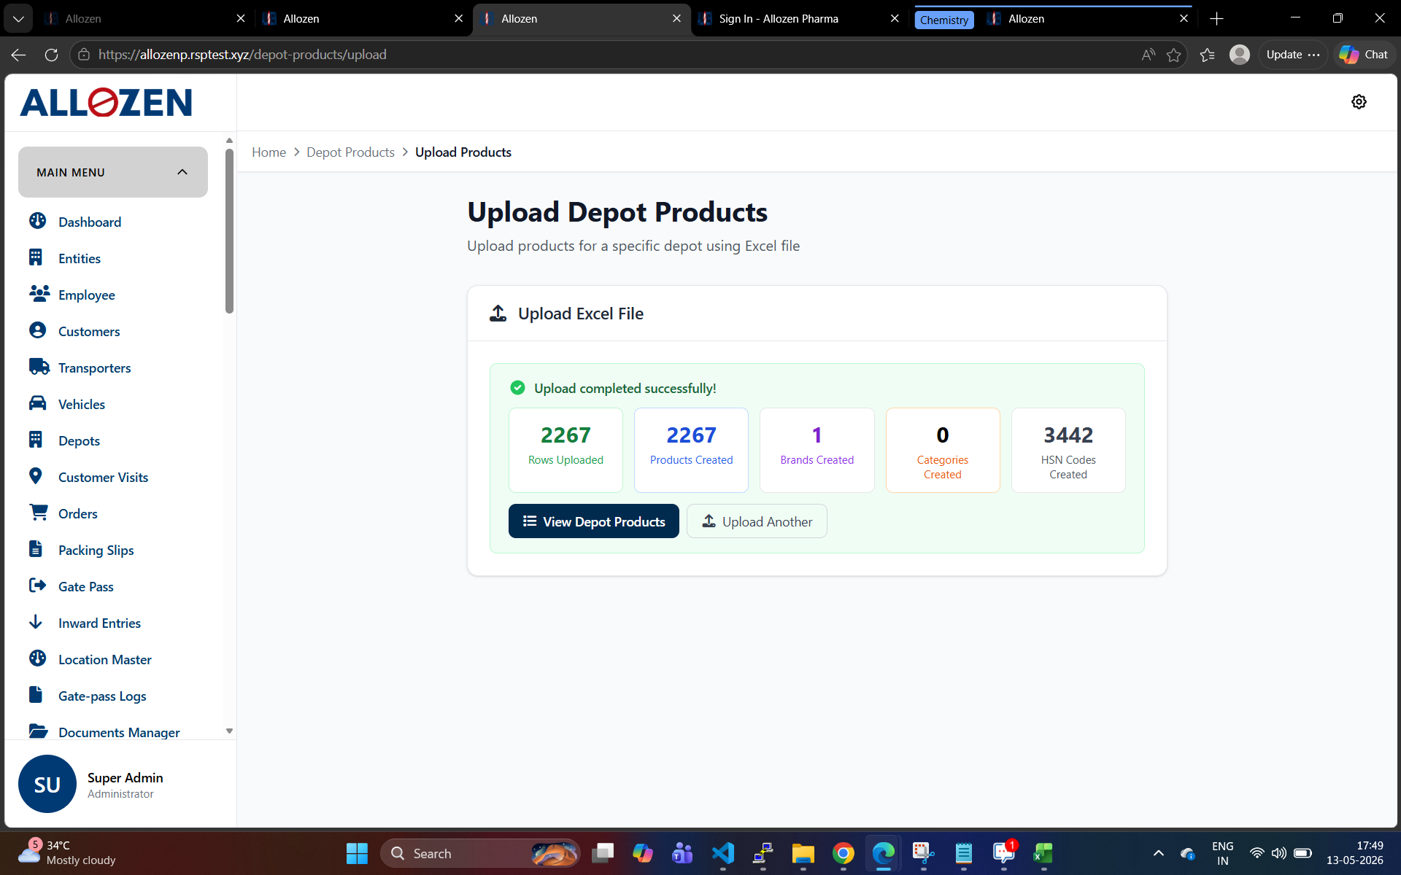Show hidden system tray icons
Viewport: 1401px width, 875px height.
coord(1158,853)
